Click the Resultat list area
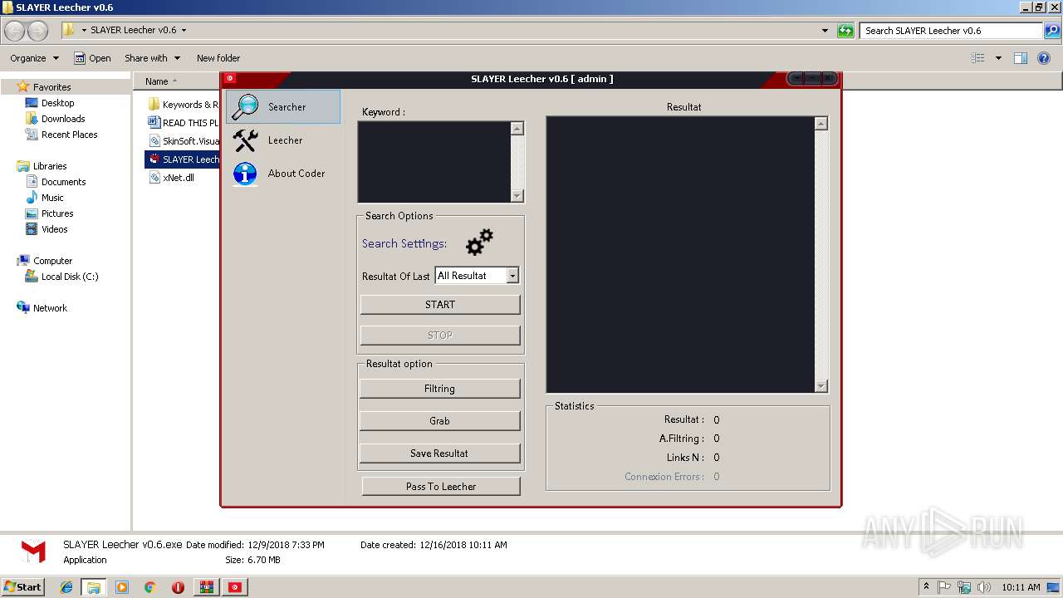 680,254
